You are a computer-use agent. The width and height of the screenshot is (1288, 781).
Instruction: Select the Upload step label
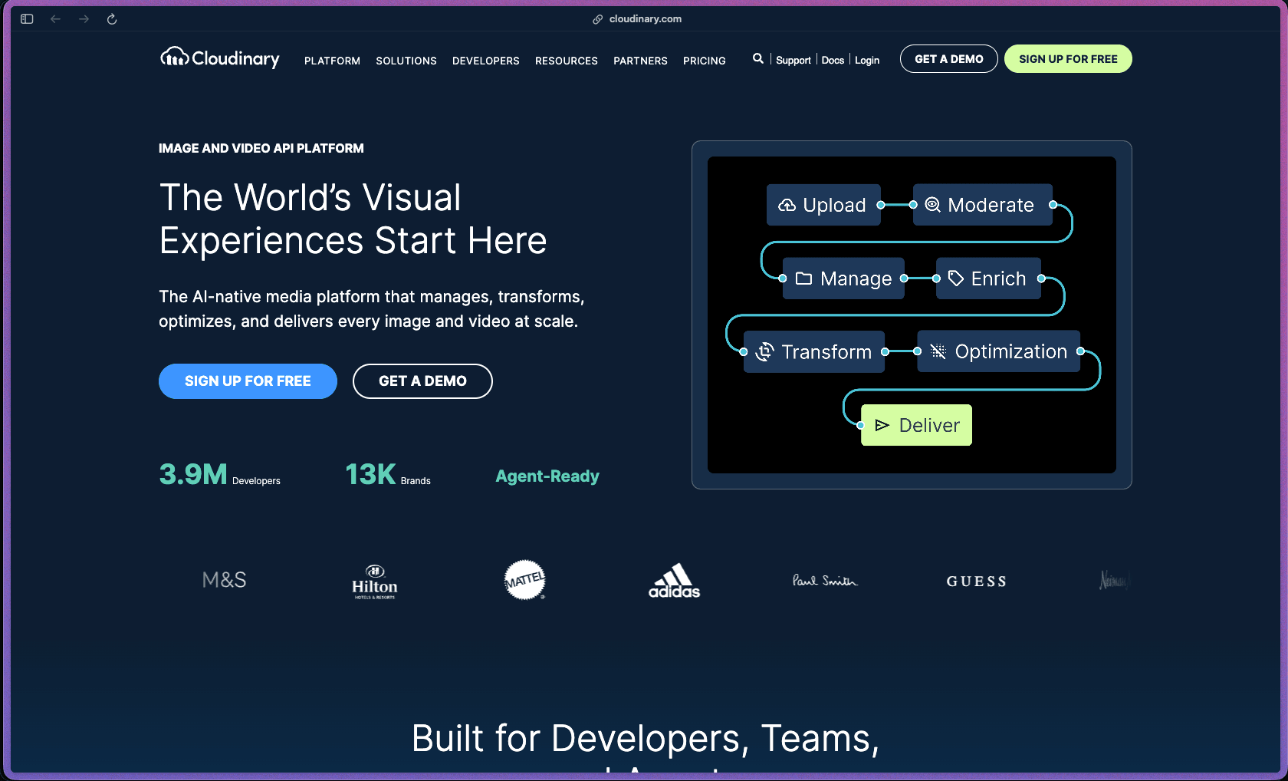(x=834, y=205)
